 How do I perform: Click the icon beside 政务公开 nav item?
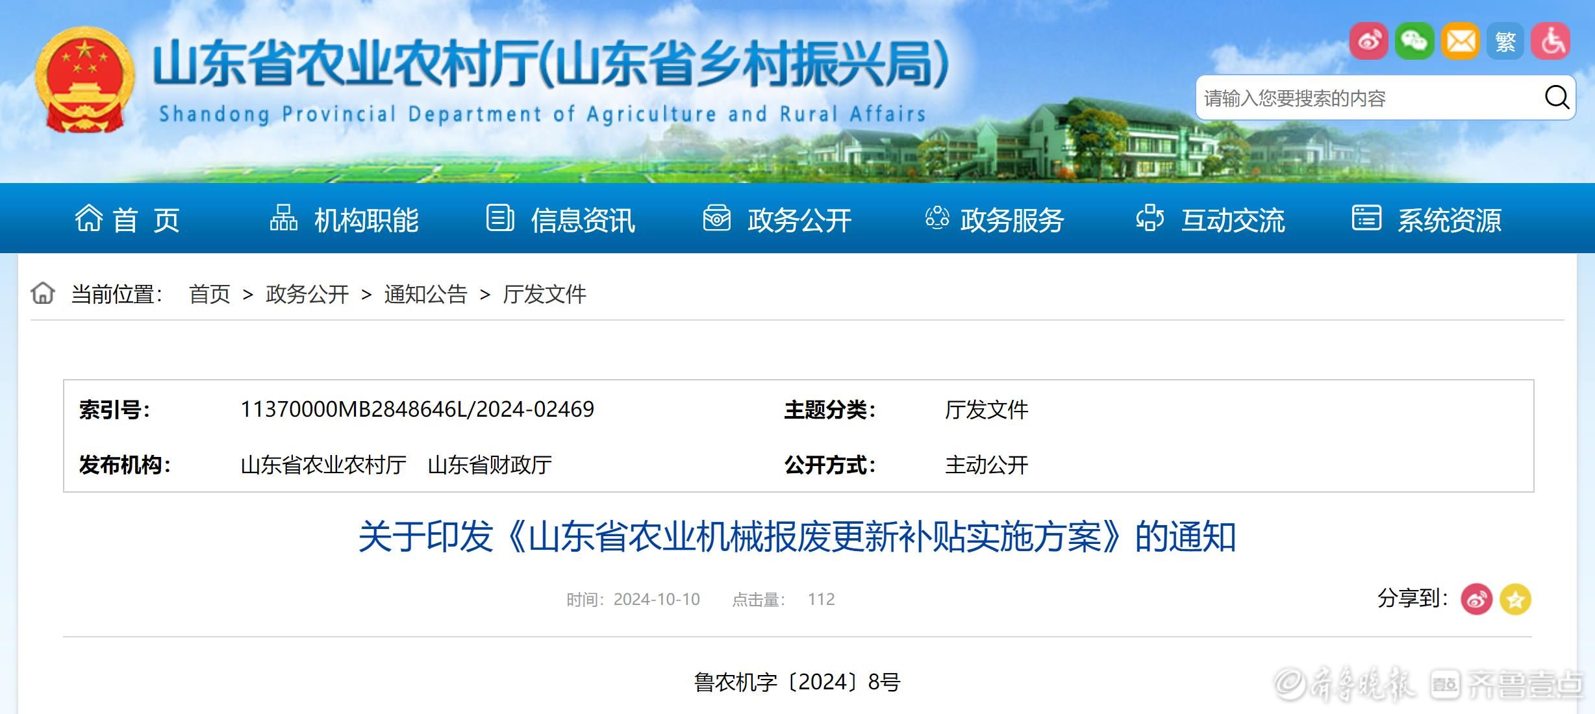(716, 218)
